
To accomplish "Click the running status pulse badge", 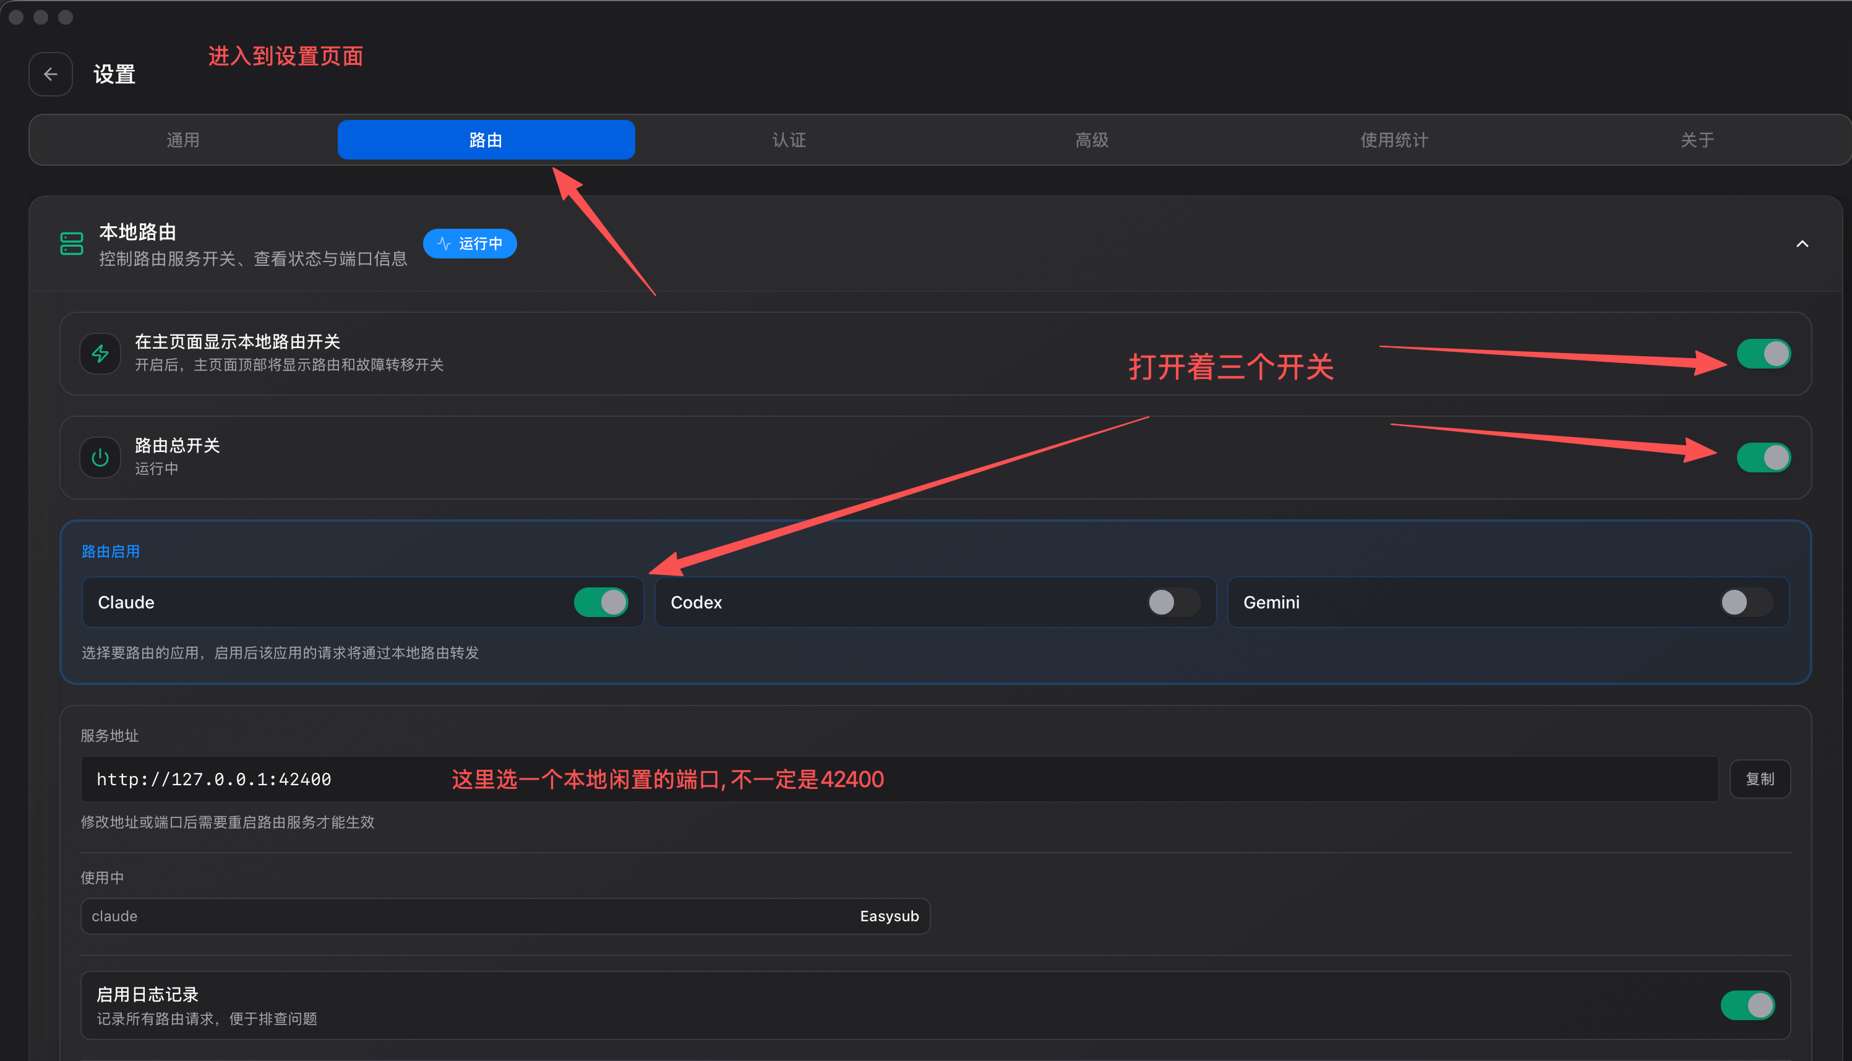I will tap(470, 244).
